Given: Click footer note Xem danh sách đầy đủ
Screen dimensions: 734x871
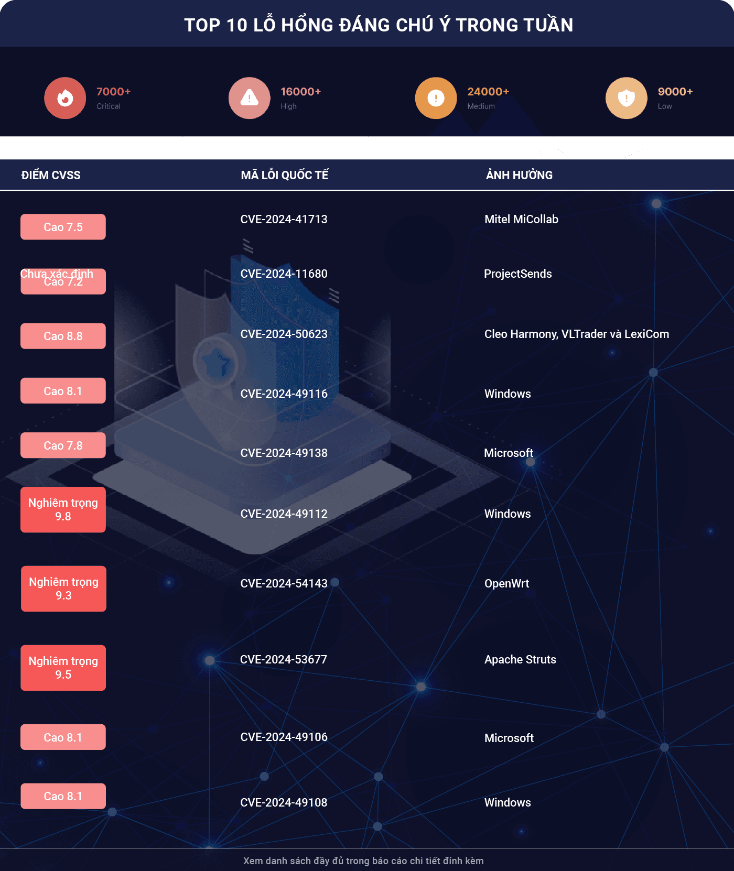Looking at the screenshot, I should tap(363, 861).
